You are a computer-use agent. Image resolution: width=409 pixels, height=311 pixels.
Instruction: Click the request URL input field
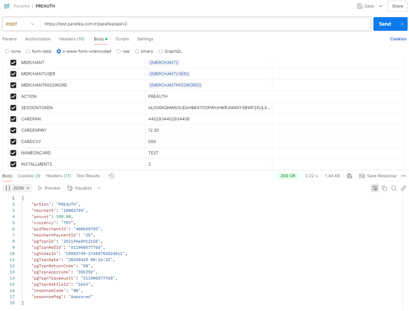[205, 24]
